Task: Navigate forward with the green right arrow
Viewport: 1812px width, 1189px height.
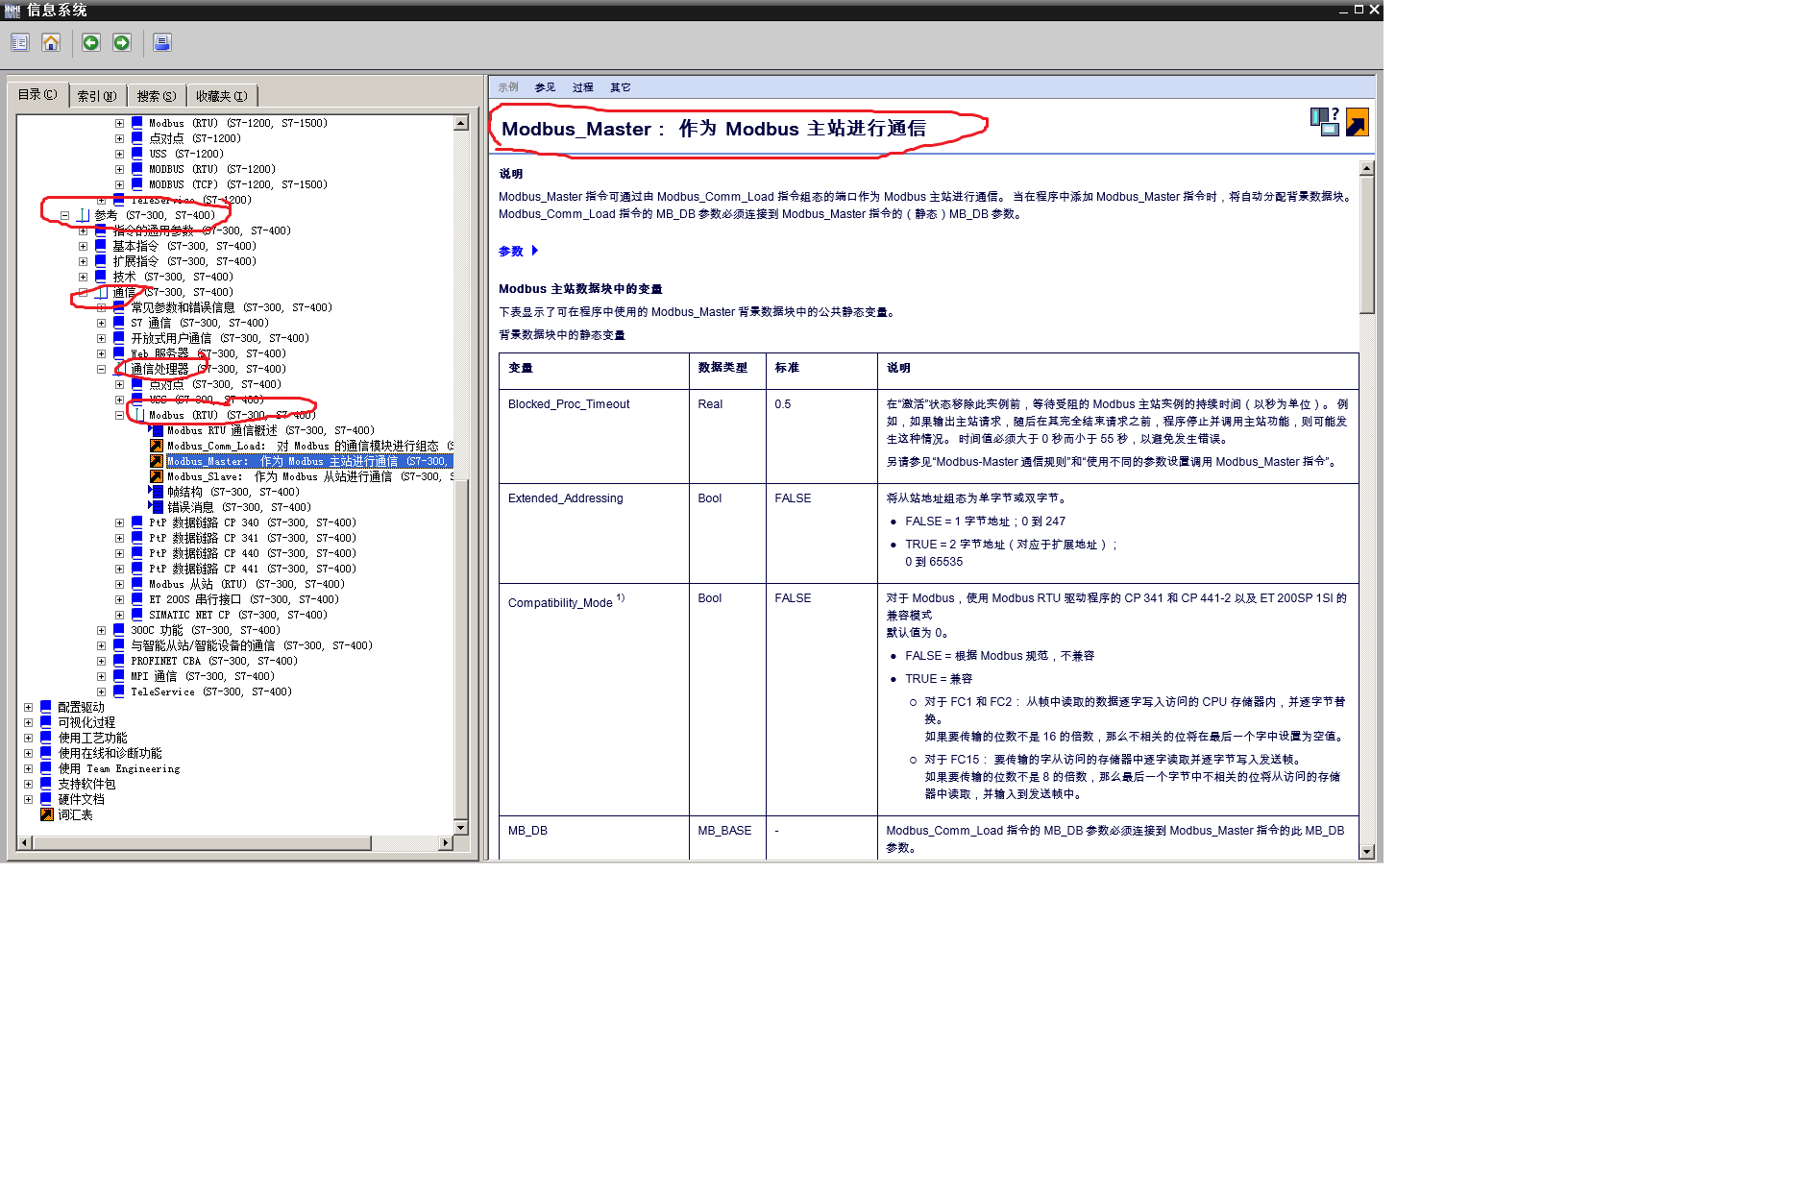Action: (x=122, y=42)
